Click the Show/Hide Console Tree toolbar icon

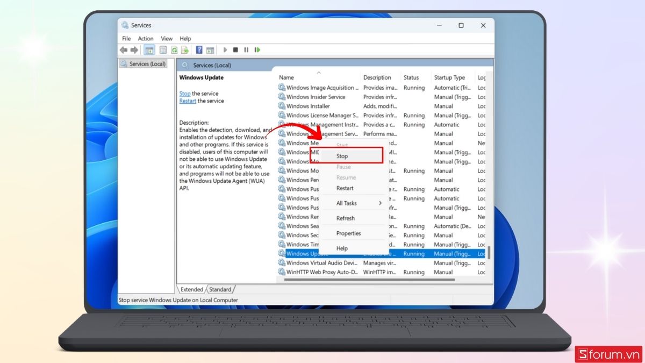(x=149, y=50)
